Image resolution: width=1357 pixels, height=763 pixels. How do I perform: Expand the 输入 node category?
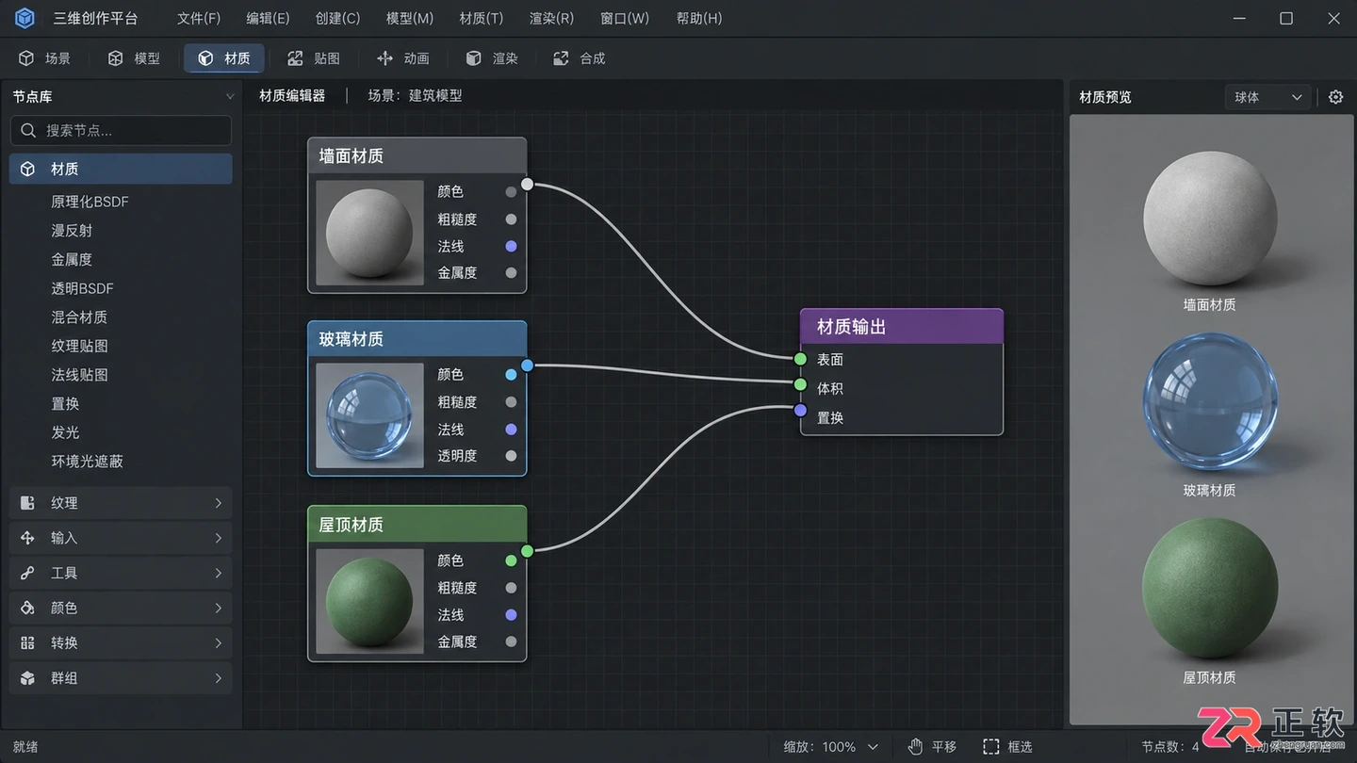(x=121, y=538)
